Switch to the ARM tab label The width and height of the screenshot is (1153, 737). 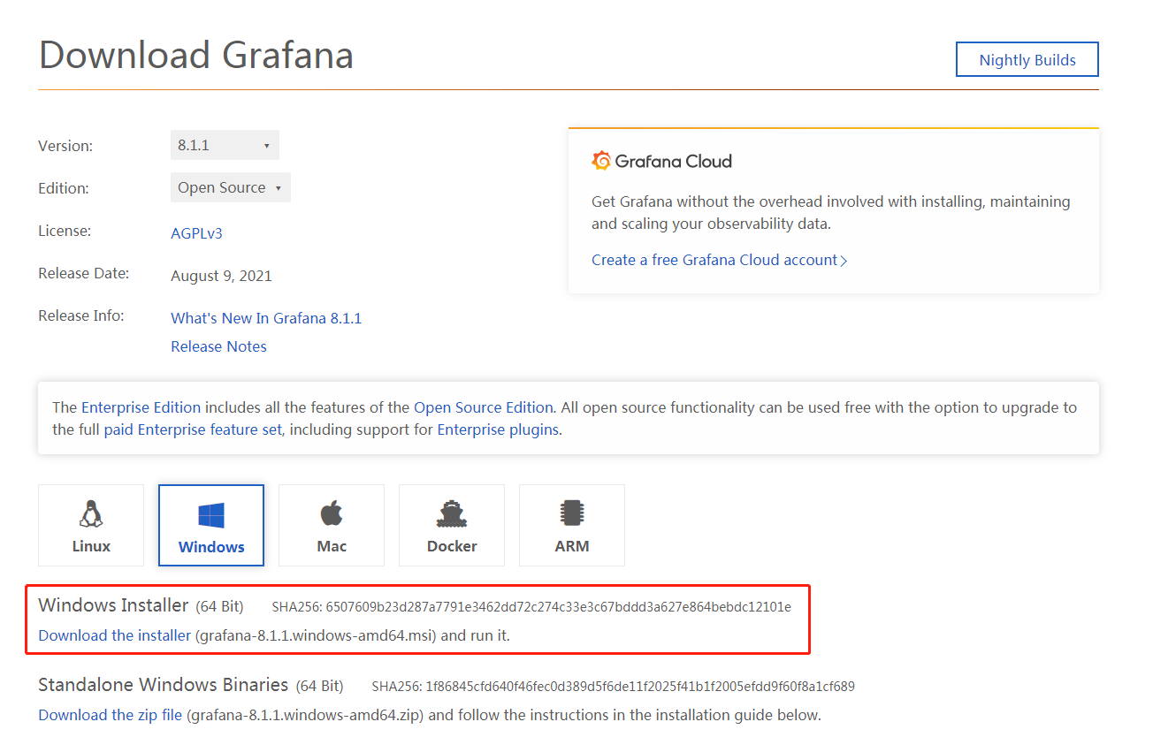[572, 546]
